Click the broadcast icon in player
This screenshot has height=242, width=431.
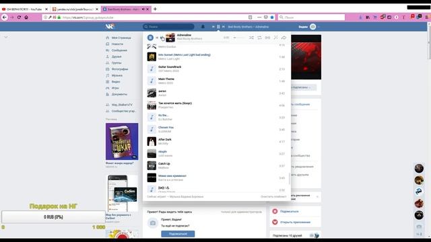pos(267,38)
